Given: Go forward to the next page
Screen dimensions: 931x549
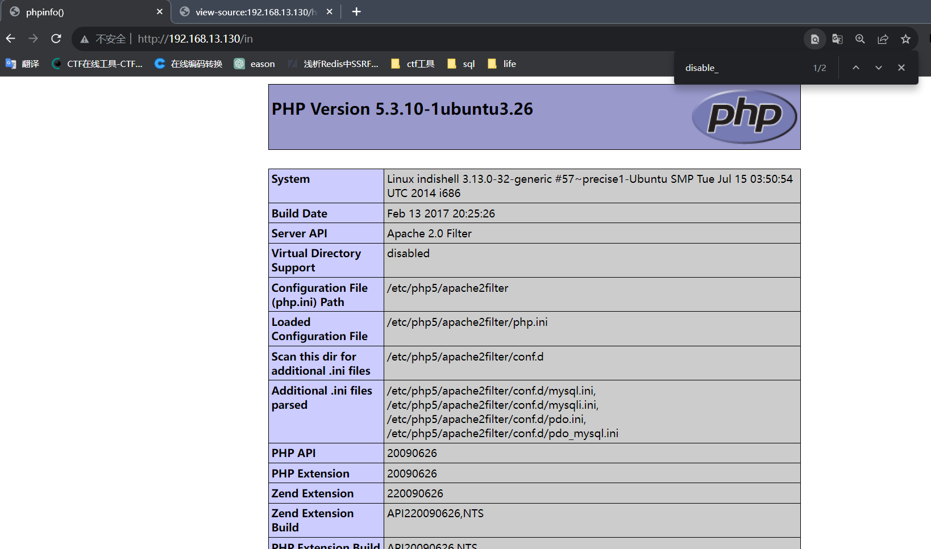Looking at the screenshot, I should pos(33,39).
